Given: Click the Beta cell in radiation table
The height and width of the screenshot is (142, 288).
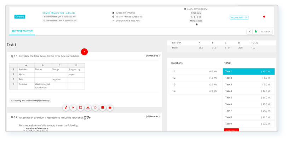Looking at the screenshot, I should 26,79.
